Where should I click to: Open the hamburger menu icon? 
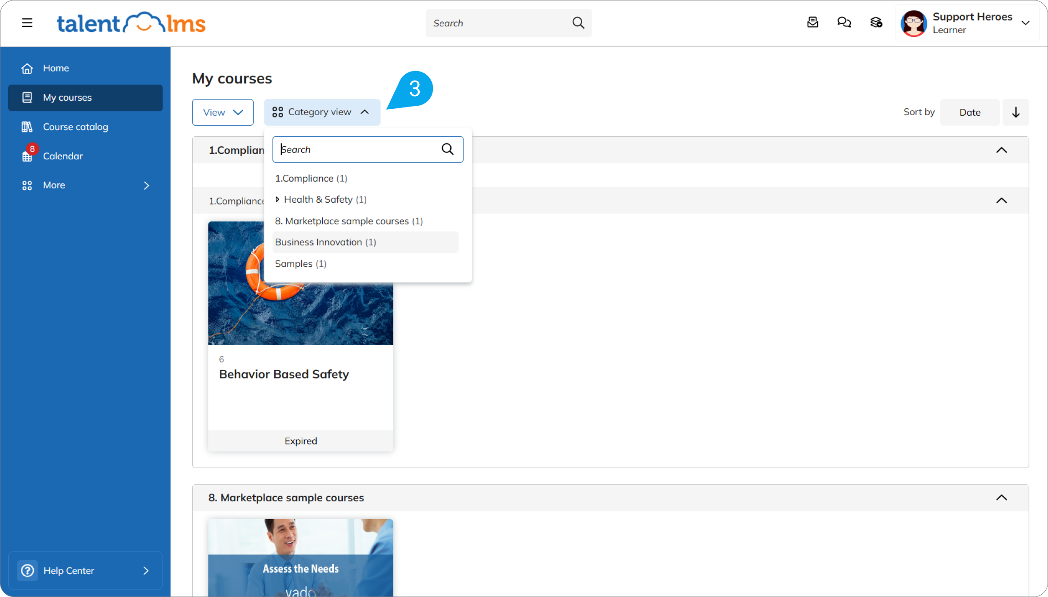pyautogui.click(x=27, y=23)
